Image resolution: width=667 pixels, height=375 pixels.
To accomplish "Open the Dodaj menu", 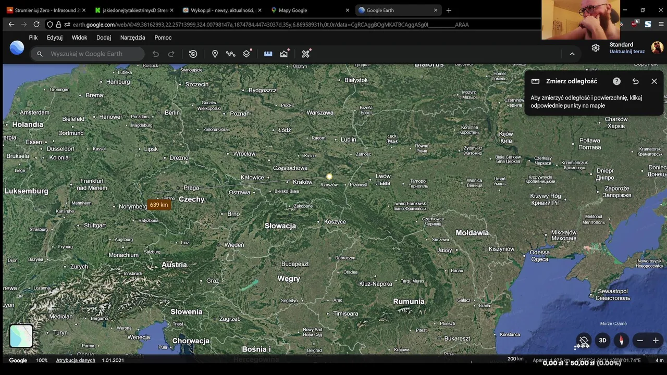I will point(104,37).
